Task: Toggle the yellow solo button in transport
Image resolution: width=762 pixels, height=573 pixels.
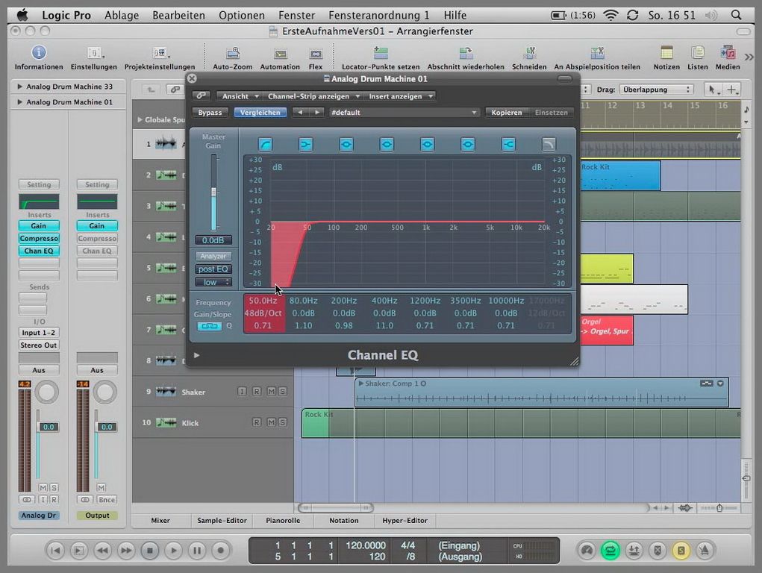Action: coord(681,551)
